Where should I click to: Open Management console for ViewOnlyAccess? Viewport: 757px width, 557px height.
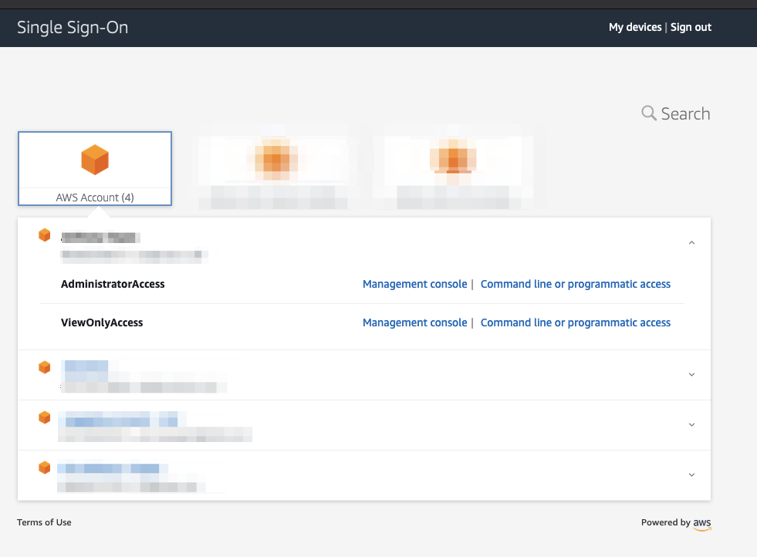coord(414,322)
